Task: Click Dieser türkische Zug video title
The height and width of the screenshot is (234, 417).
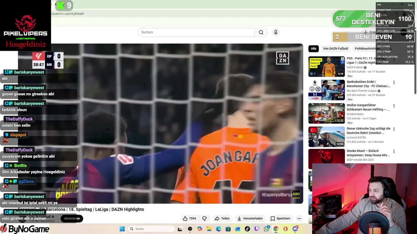Action: [x=368, y=131]
